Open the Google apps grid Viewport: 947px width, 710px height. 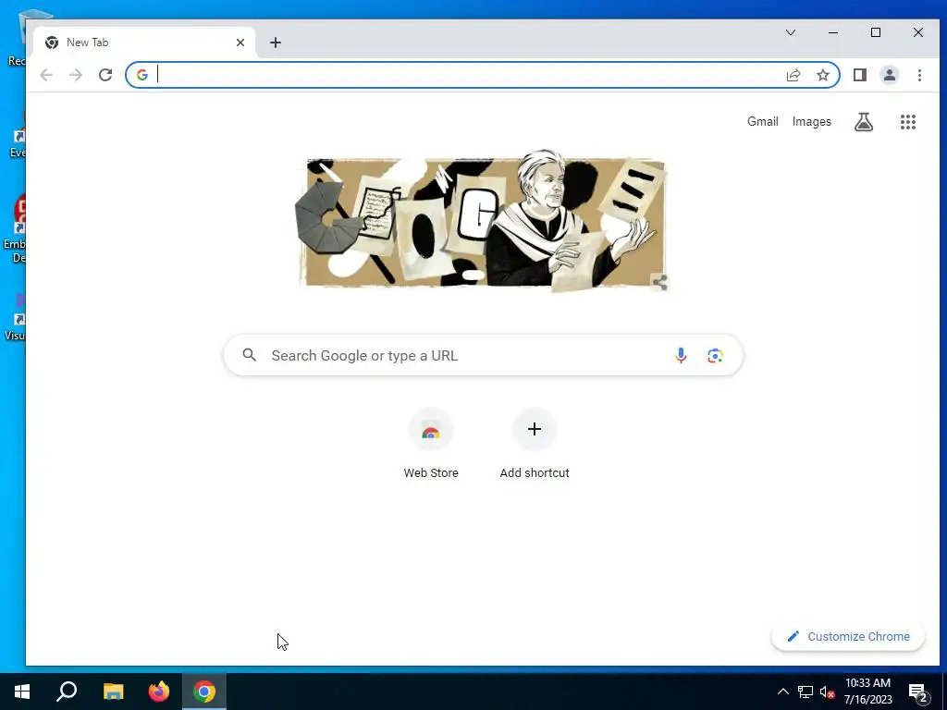[x=908, y=122]
